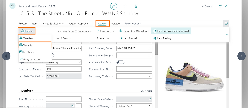Click the pencil edit icon
The height and width of the screenshot is (108, 248).
[x=114, y=6]
